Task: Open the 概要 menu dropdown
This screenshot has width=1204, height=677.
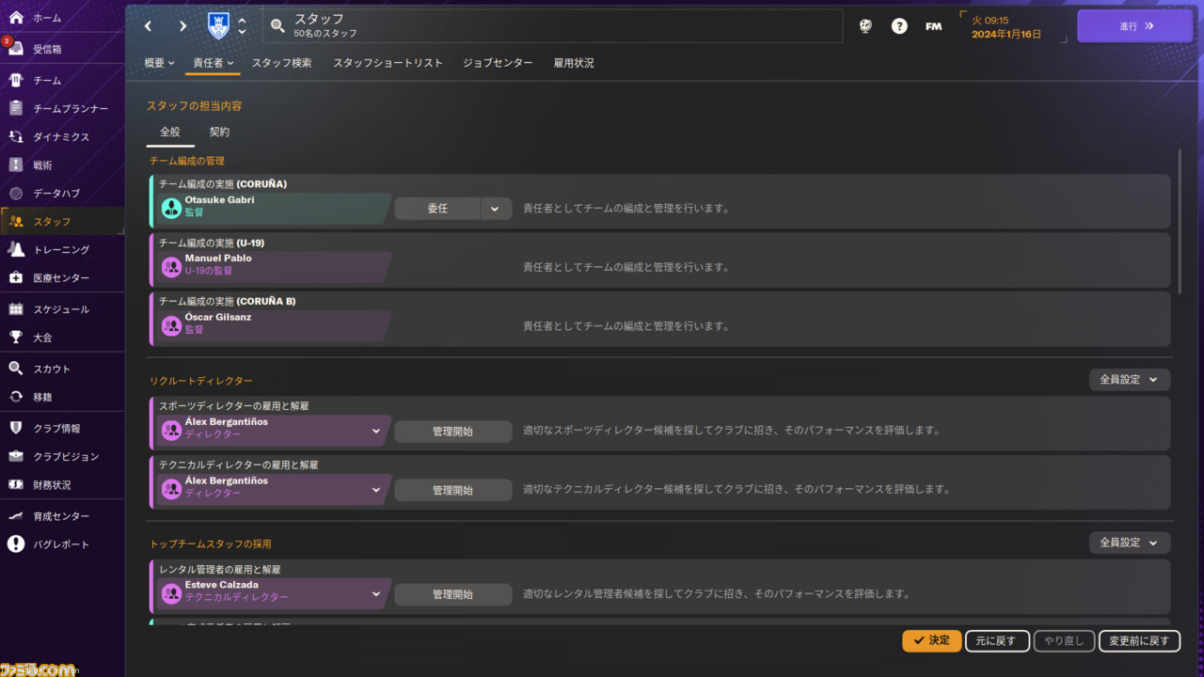Action: (159, 63)
